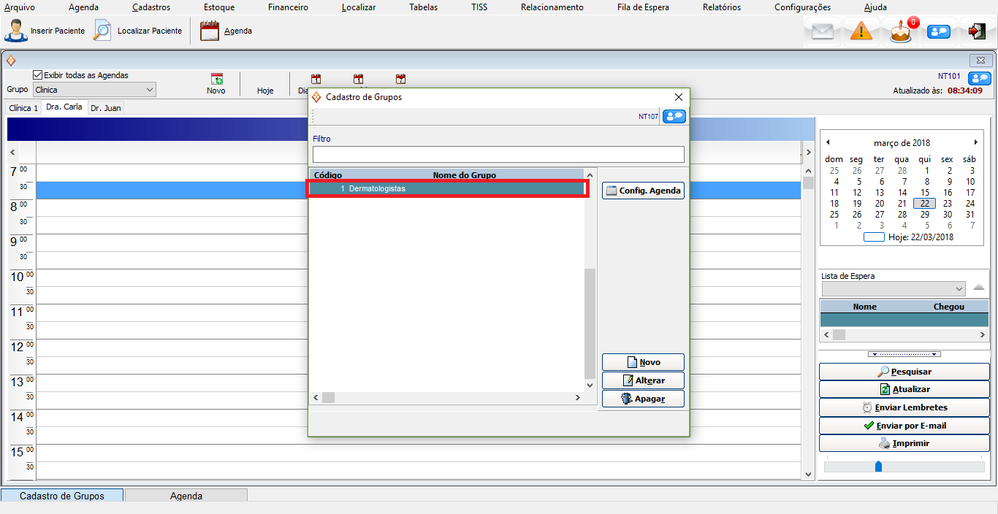
Task: Click the Config. Agenda button
Action: pyautogui.click(x=643, y=191)
